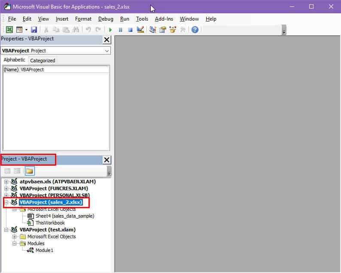Click the Break pause icon
Viewport: 341px width, 273px height.
coord(120,30)
